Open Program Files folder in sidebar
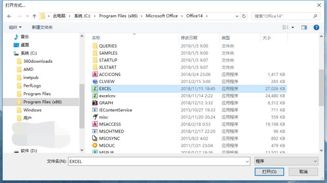The height and width of the screenshot is (183, 327). pyautogui.click(x=37, y=94)
